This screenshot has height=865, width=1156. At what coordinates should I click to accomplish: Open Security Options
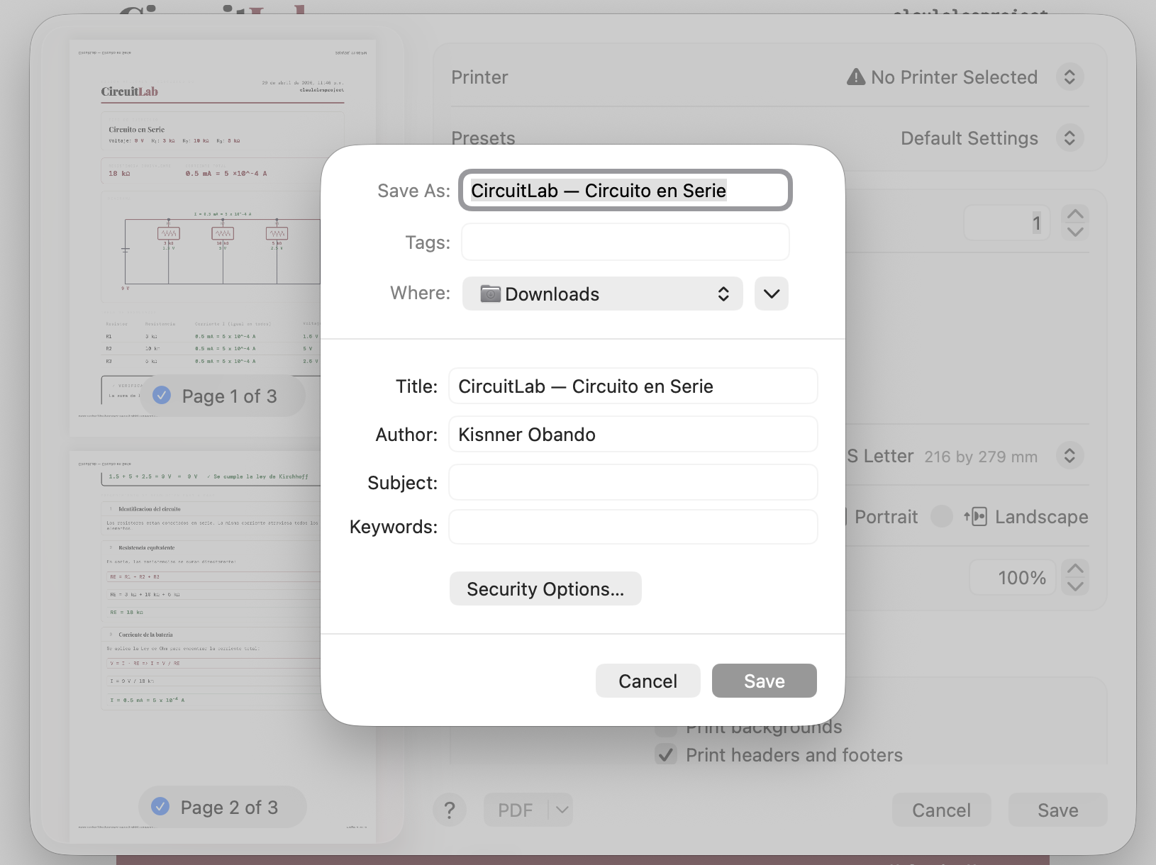[x=545, y=588]
